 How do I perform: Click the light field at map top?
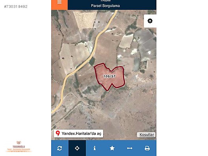pos(85,19)
